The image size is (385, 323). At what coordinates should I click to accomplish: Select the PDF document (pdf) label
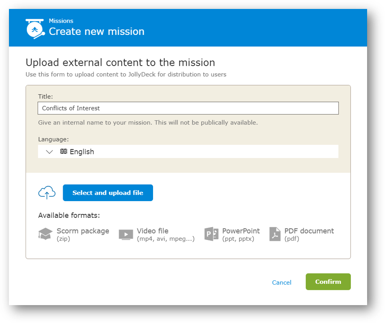[x=309, y=234]
